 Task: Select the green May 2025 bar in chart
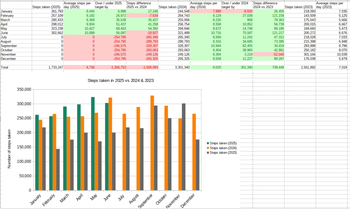(x=93, y=144)
